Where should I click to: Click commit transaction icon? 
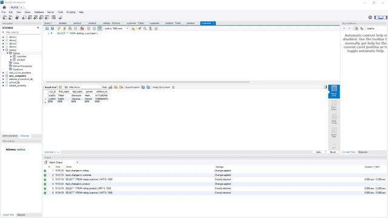(x=89, y=28)
